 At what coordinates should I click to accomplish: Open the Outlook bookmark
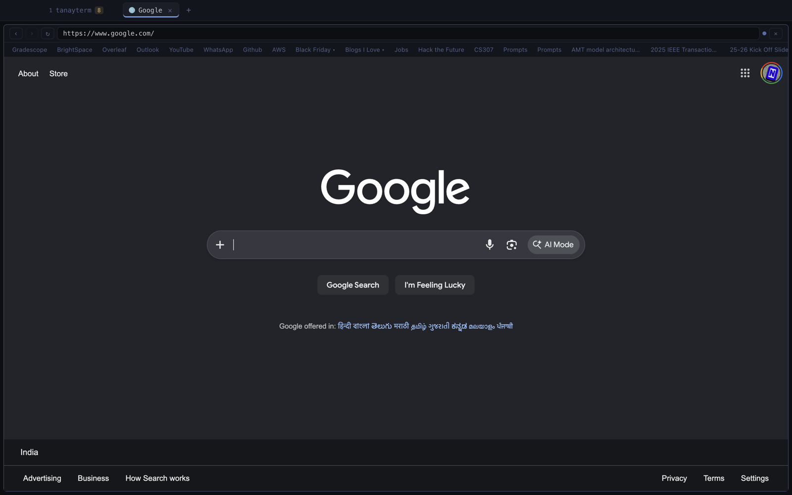coord(148,50)
